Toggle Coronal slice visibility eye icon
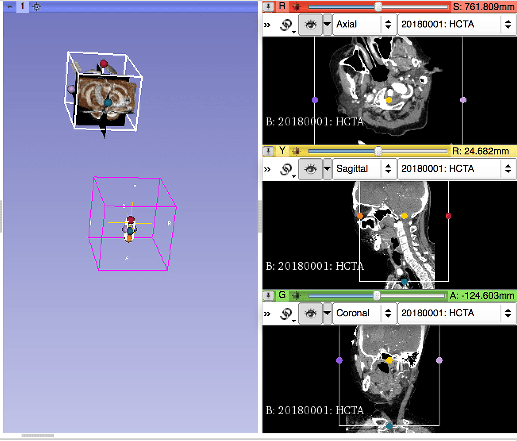 click(311, 314)
